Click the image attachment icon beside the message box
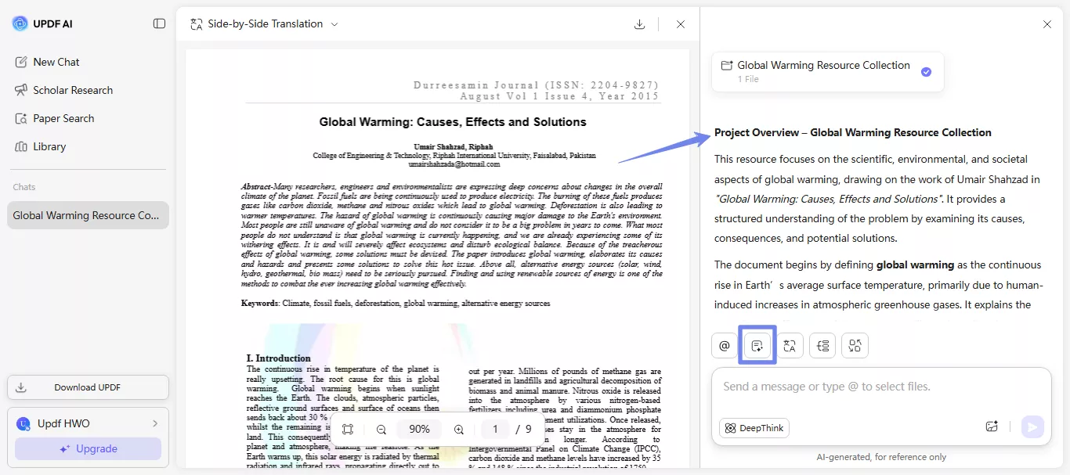This screenshot has height=475, width=1070. tap(992, 426)
